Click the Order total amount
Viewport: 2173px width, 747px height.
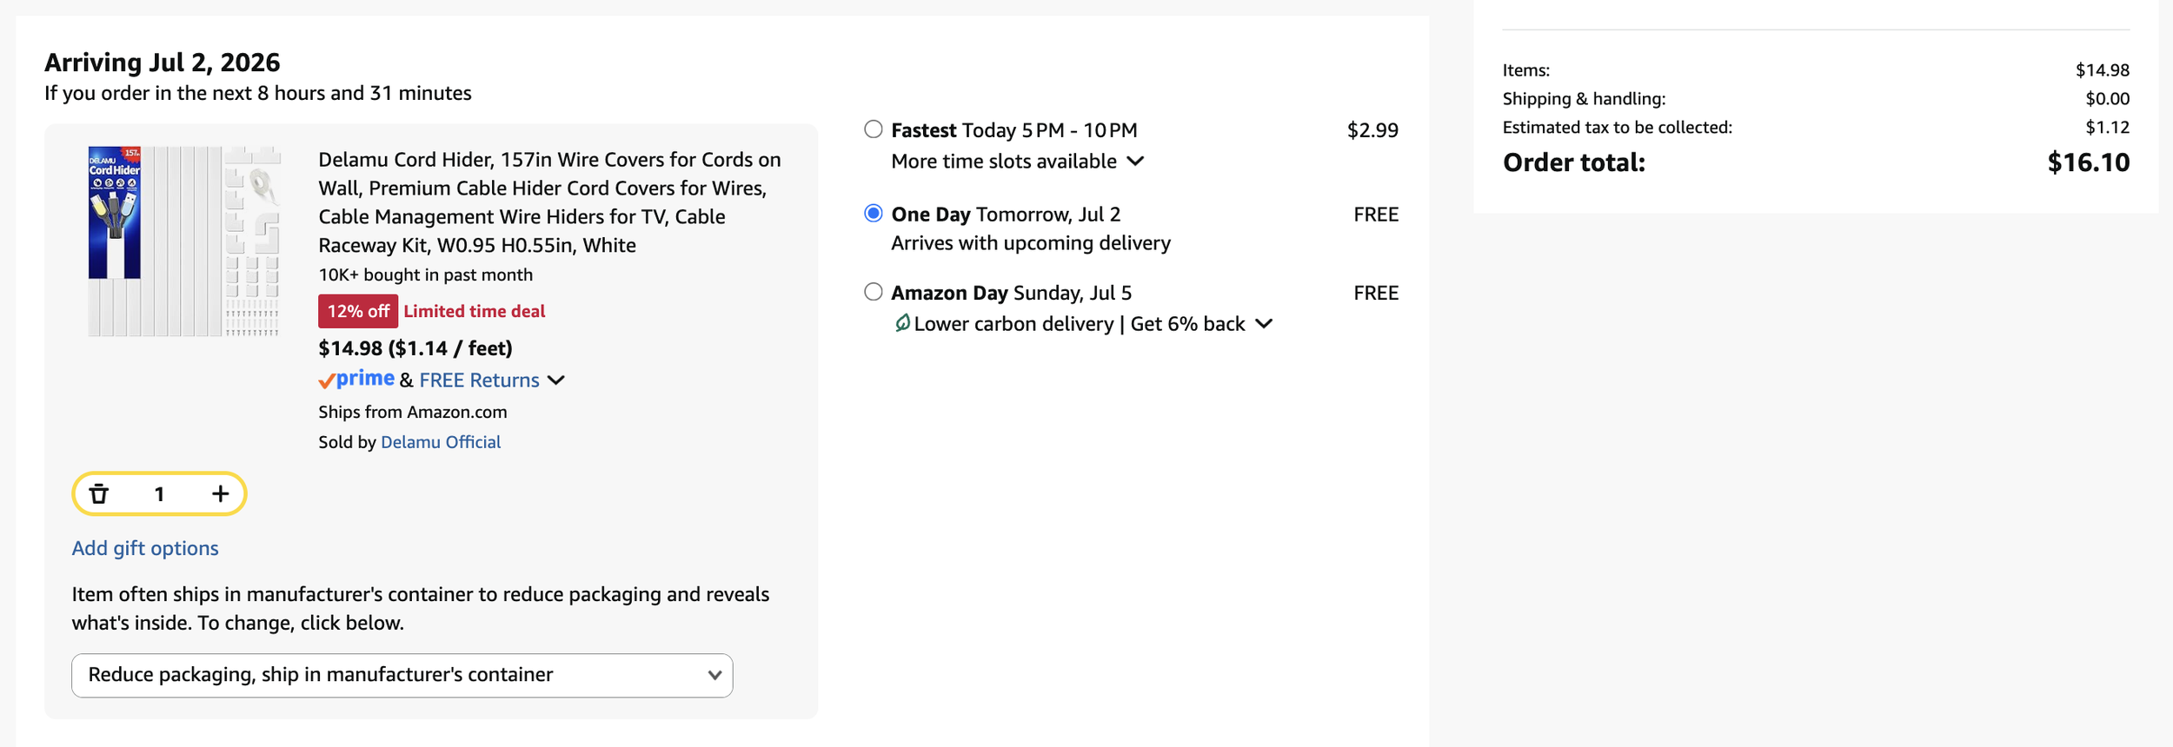tap(2088, 162)
